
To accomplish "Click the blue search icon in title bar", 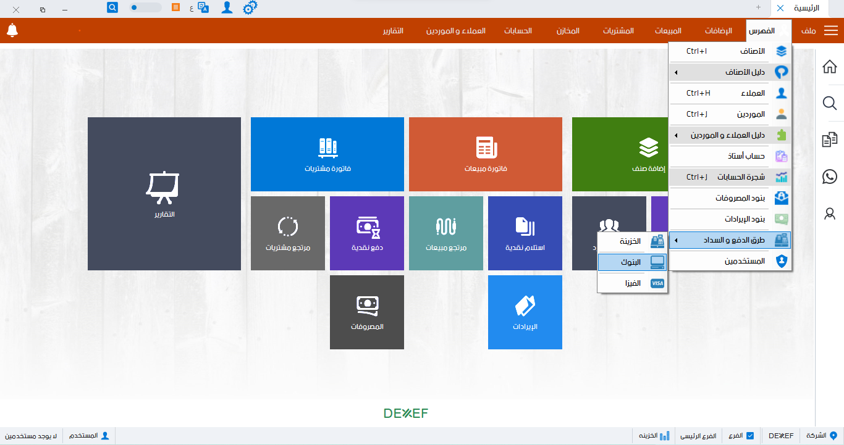I will (112, 8).
